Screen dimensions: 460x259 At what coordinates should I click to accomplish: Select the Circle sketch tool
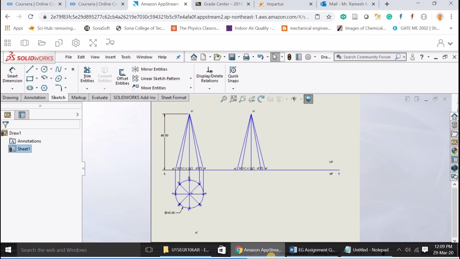44,69
